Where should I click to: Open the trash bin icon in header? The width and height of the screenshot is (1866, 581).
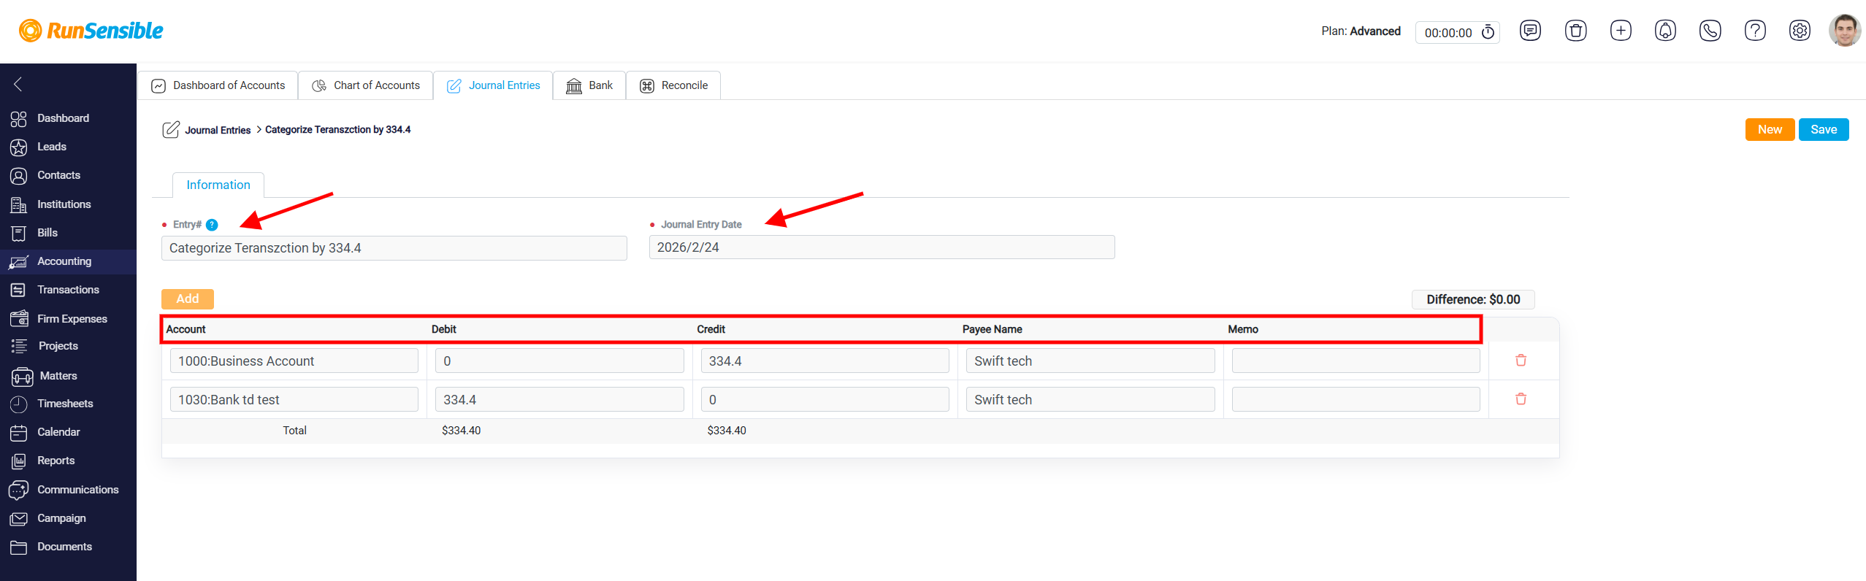click(1575, 31)
